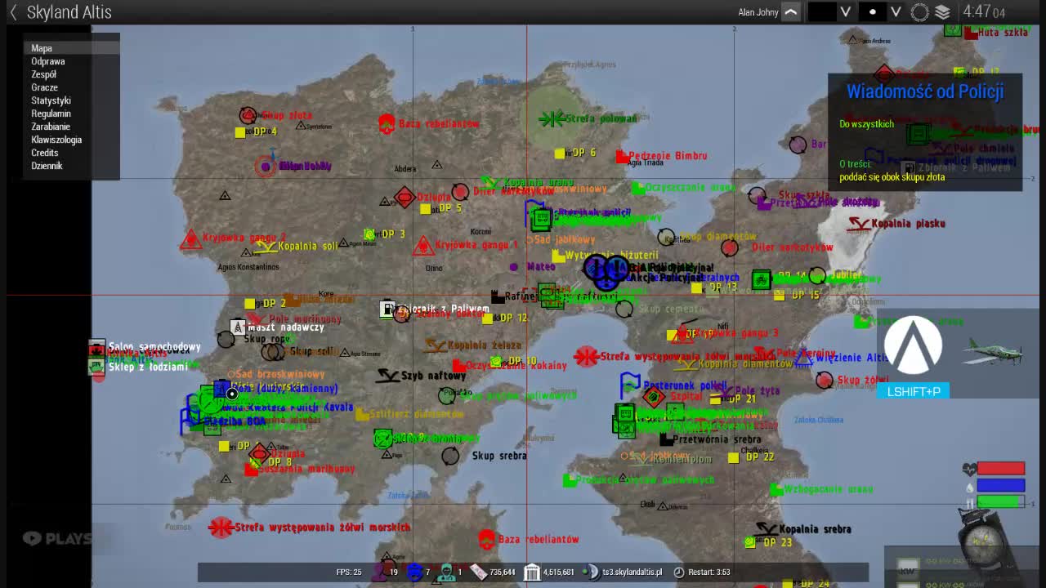1046x588 pixels.
Task: Click the Posterunek policji blue flag marker
Action: 630,385
